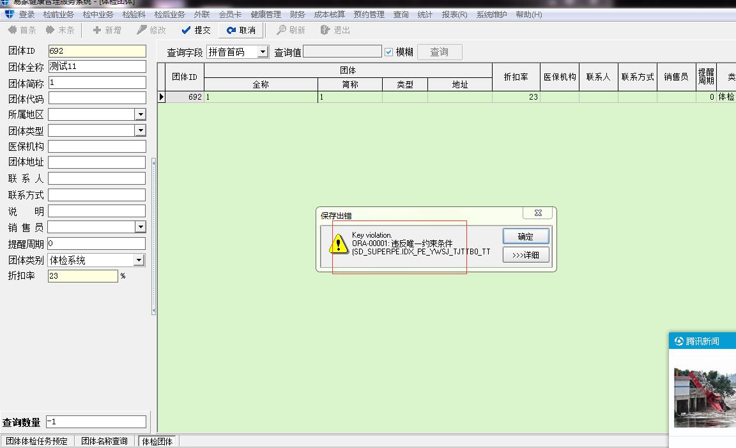Click the 修改 edit toolbar button
The image size is (736, 448).
click(x=151, y=30)
